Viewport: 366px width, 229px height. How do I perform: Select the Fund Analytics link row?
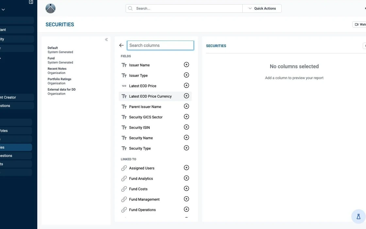click(155, 179)
